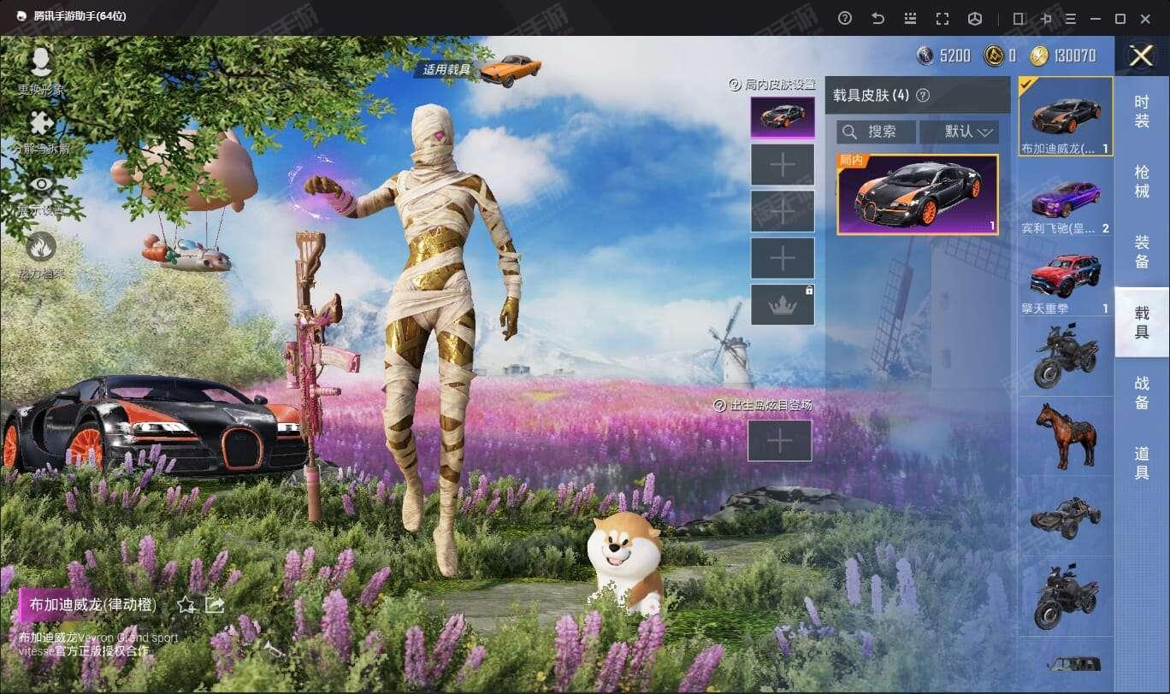Click the 载具皮肤 (4) header text
The image size is (1170, 694).
click(x=871, y=96)
